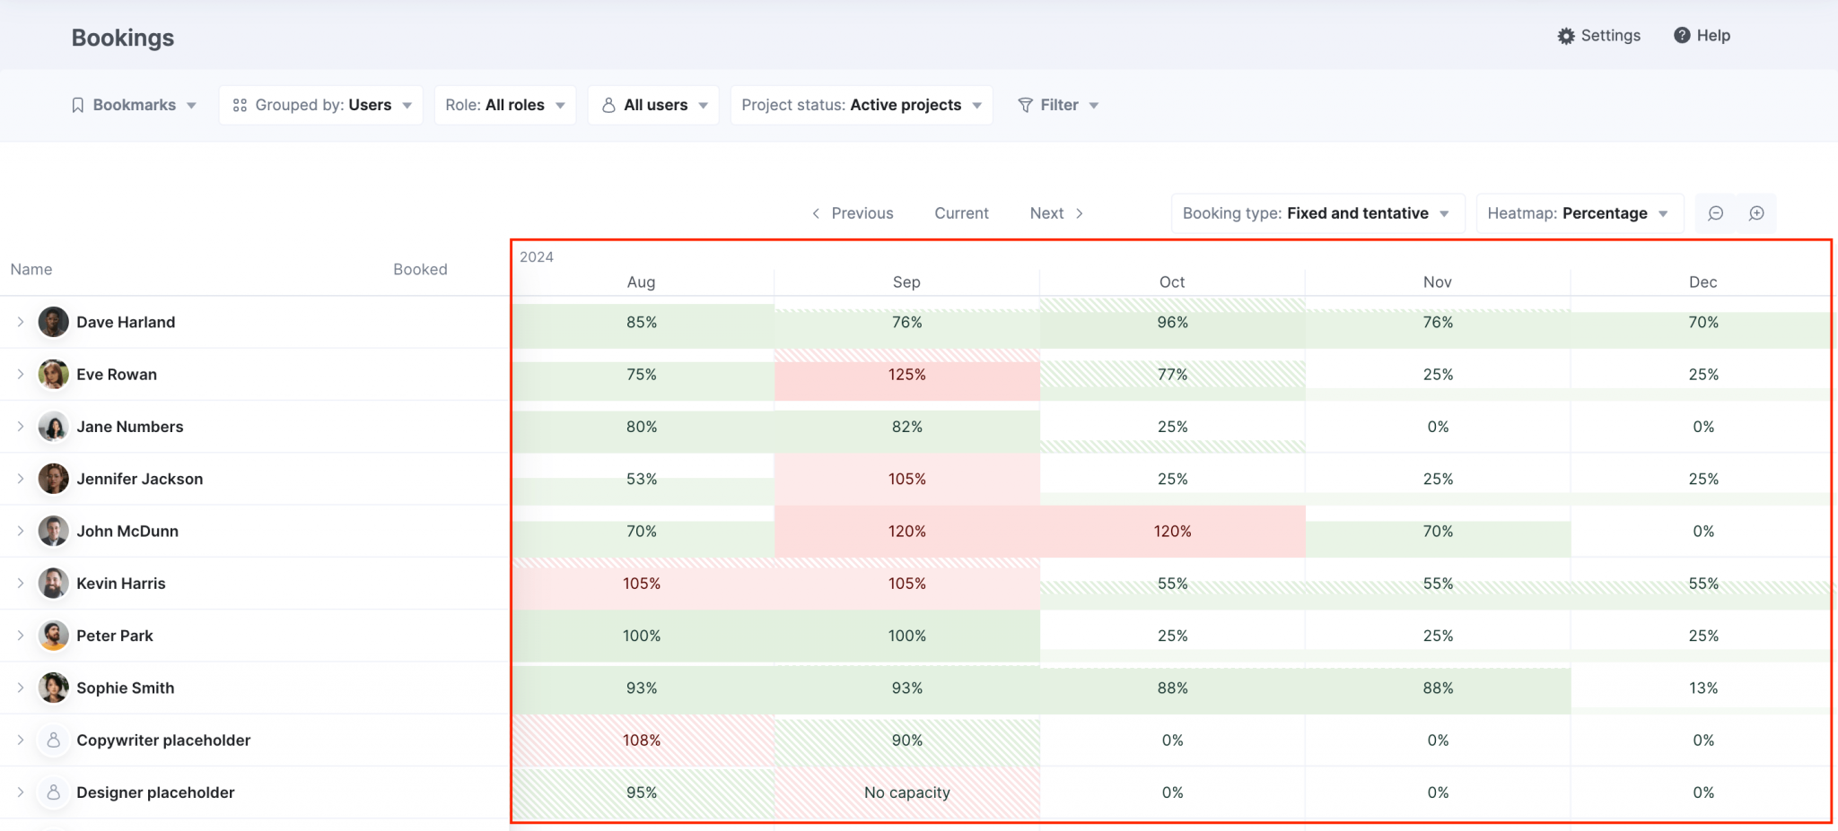
Task: Open the Project status Active projects selector
Action: coord(859,105)
